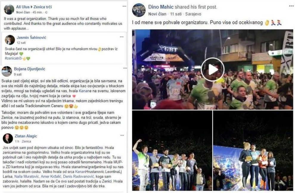
Task: Play the race start video
Action: pyautogui.click(x=212, y=69)
